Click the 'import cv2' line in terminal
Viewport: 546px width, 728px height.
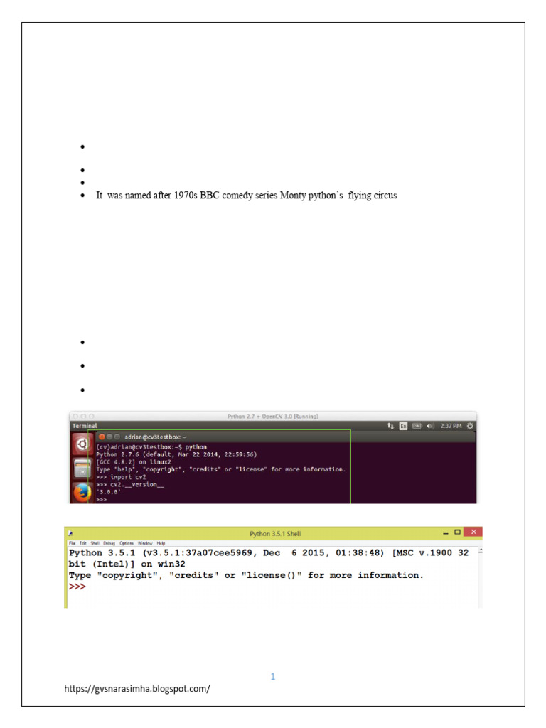121,477
